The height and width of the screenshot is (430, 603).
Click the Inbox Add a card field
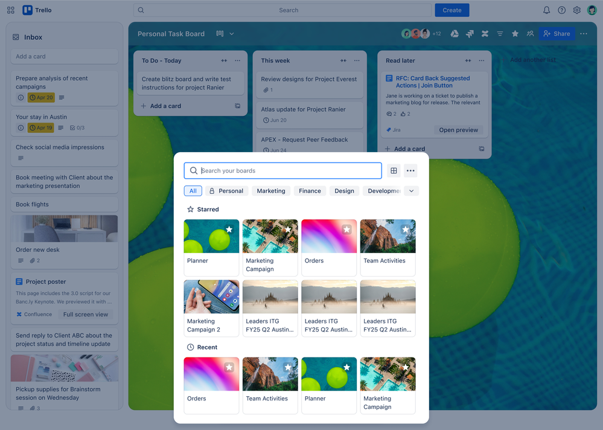click(x=65, y=57)
